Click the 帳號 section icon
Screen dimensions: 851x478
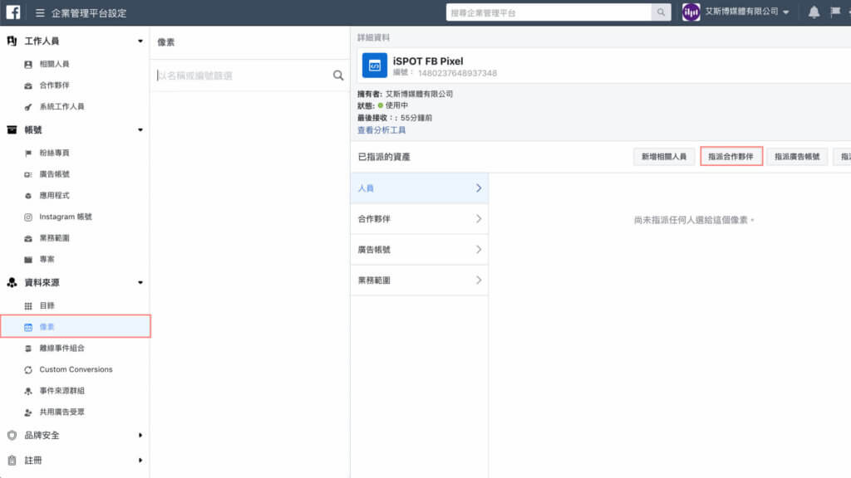click(12, 129)
